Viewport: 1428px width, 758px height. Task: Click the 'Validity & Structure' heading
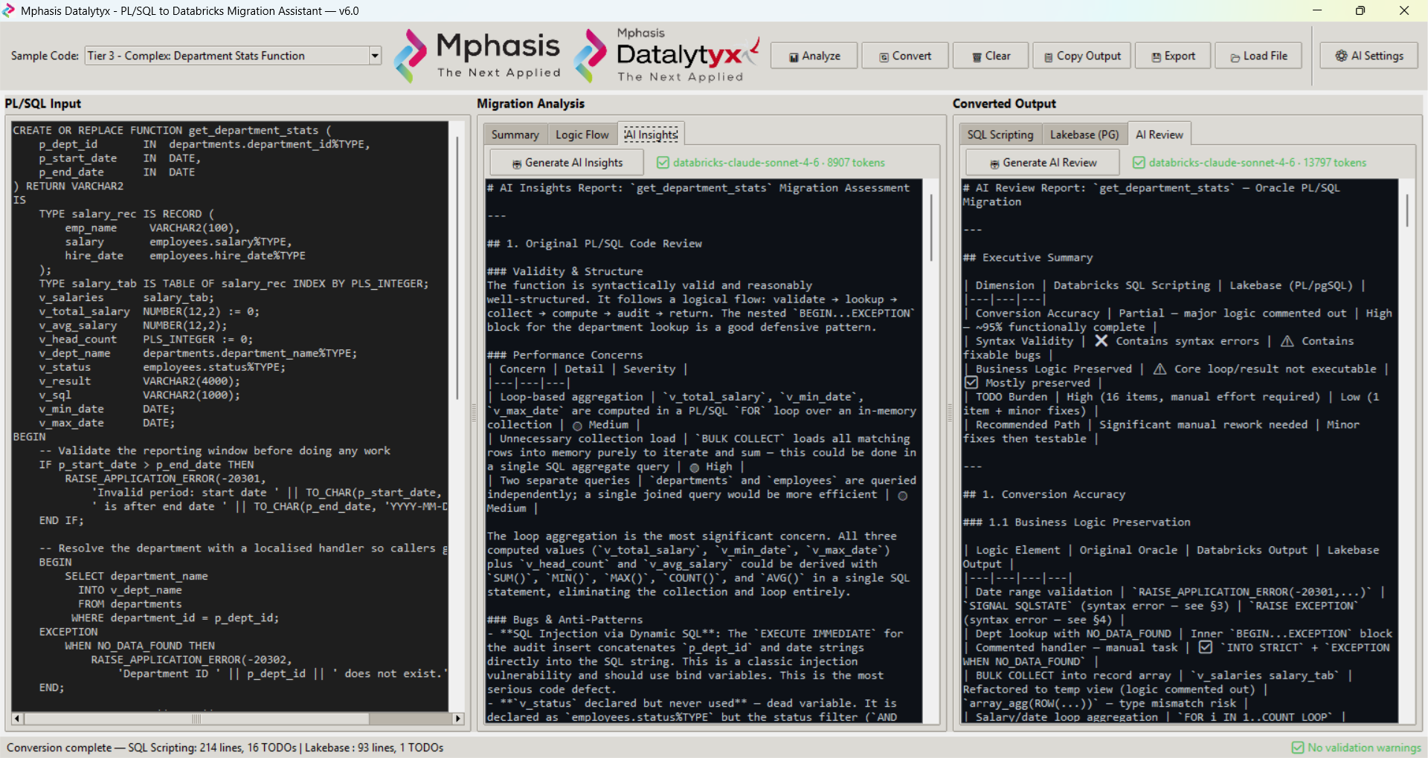tap(565, 271)
